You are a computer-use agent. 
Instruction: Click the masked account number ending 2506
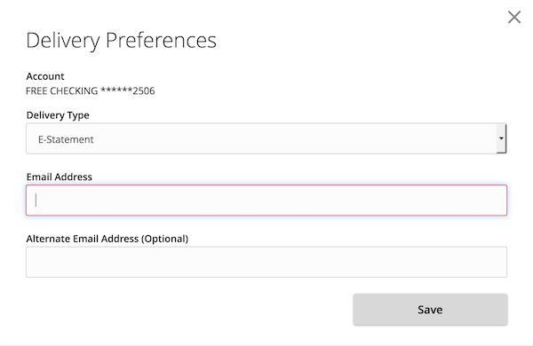128,91
